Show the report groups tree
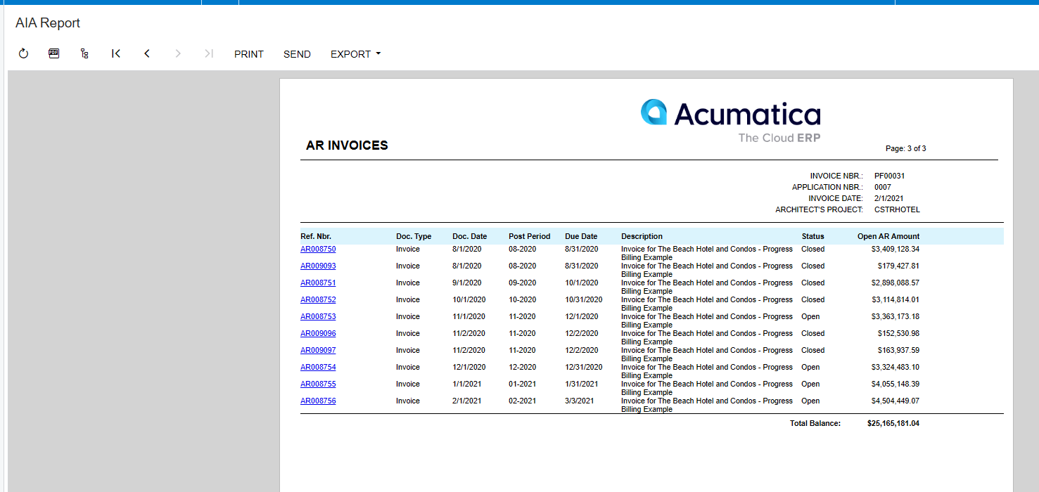Image resolution: width=1039 pixels, height=492 pixels. pos(84,53)
